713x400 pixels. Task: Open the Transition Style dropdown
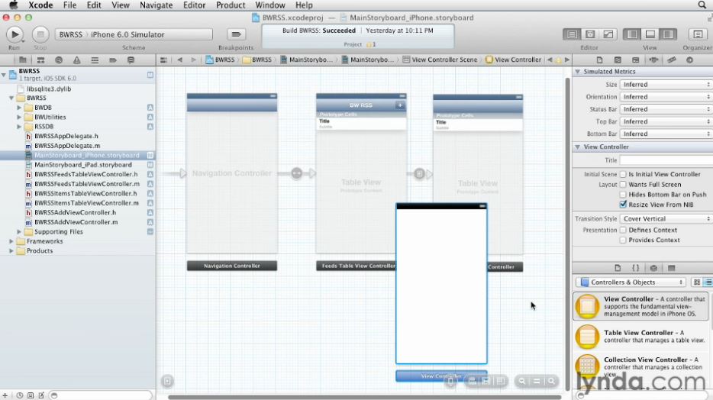click(666, 218)
